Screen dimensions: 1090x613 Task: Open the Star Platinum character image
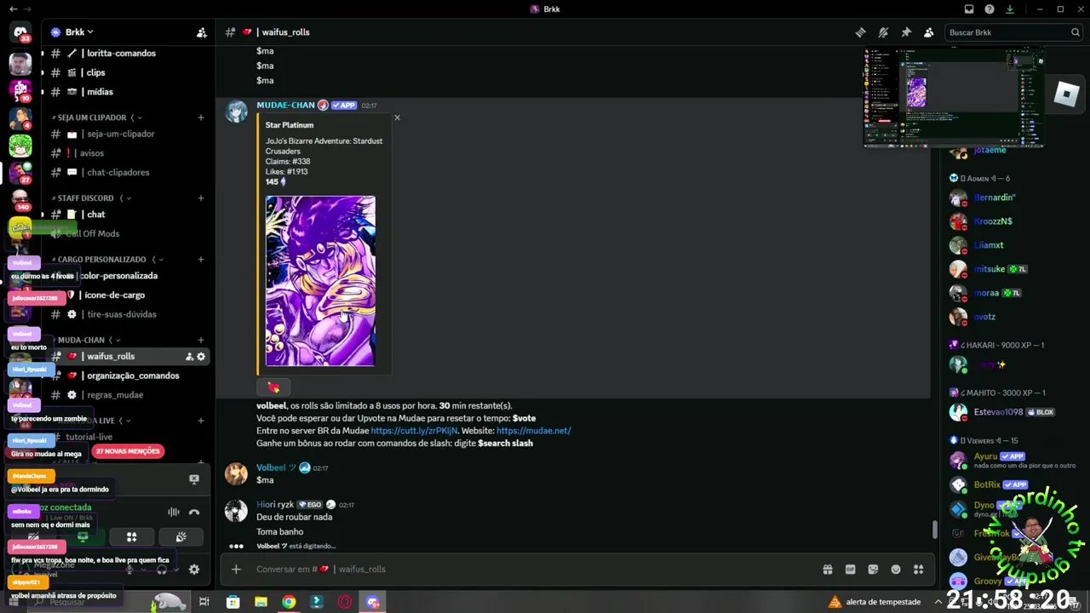(x=320, y=281)
